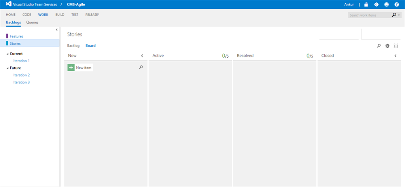Click the green plus New item icon
This screenshot has width=405, height=187.
pos(71,68)
